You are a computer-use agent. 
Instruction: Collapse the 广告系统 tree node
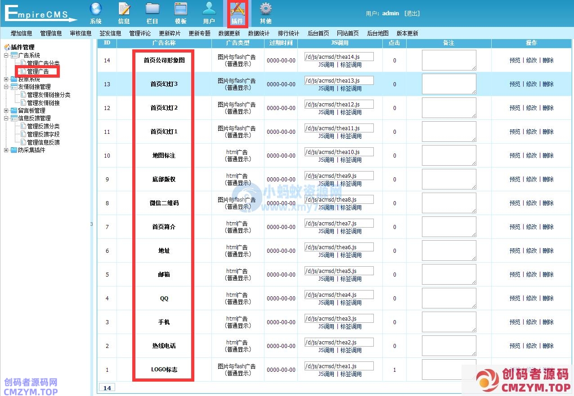coord(6,55)
